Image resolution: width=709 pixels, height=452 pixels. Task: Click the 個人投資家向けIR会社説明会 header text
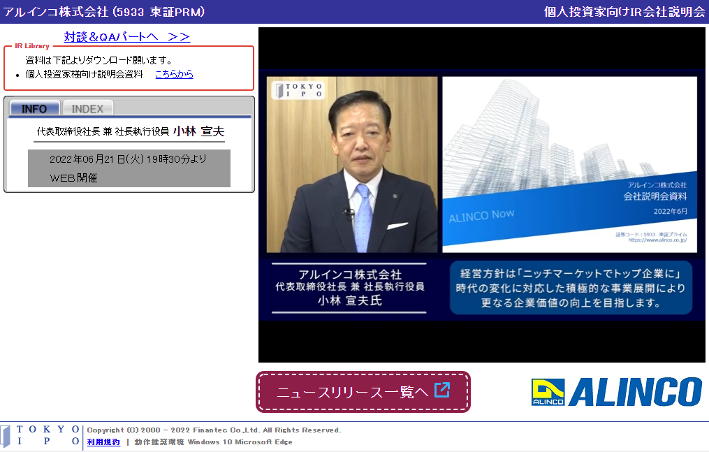[x=624, y=12]
